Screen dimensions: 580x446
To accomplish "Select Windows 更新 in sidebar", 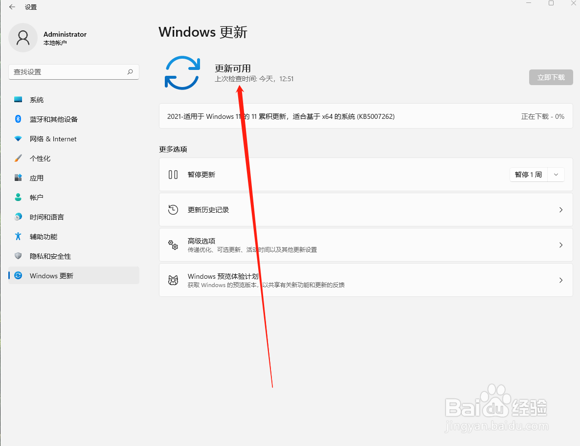I will click(74, 275).
